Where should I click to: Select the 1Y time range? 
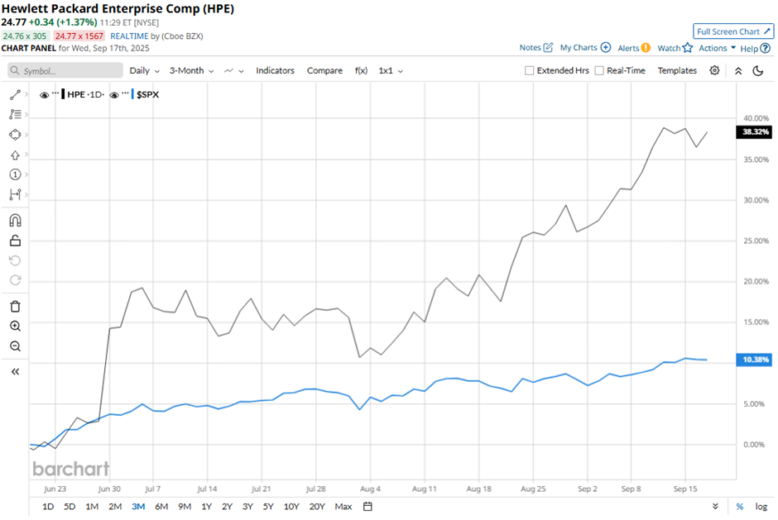(x=206, y=507)
